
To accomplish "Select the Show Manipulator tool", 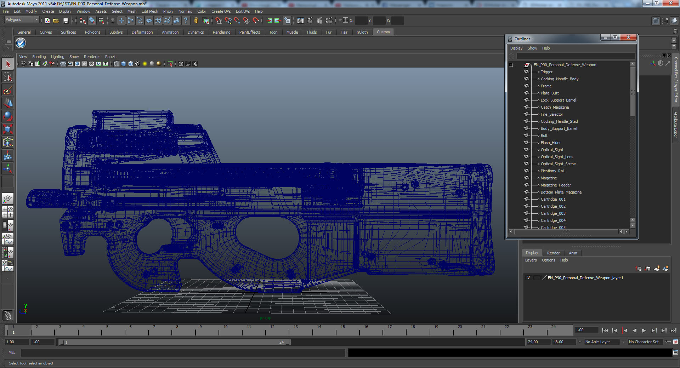I will click(x=8, y=168).
